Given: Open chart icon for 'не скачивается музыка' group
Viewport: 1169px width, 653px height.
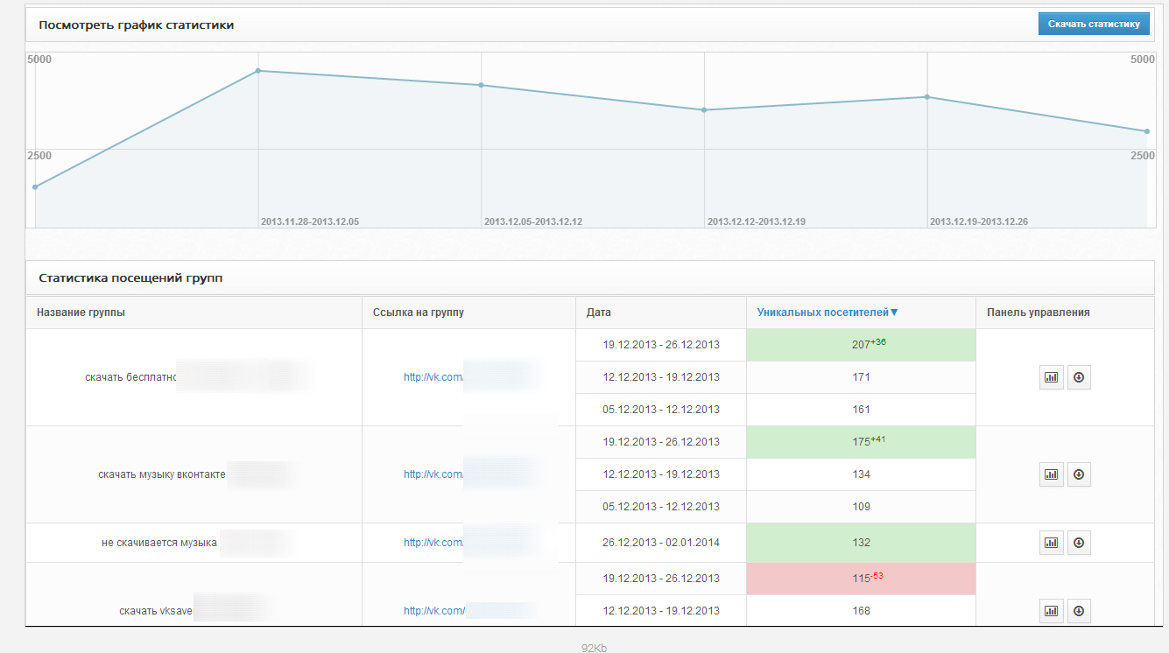Looking at the screenshot, I should [1051, 543].
